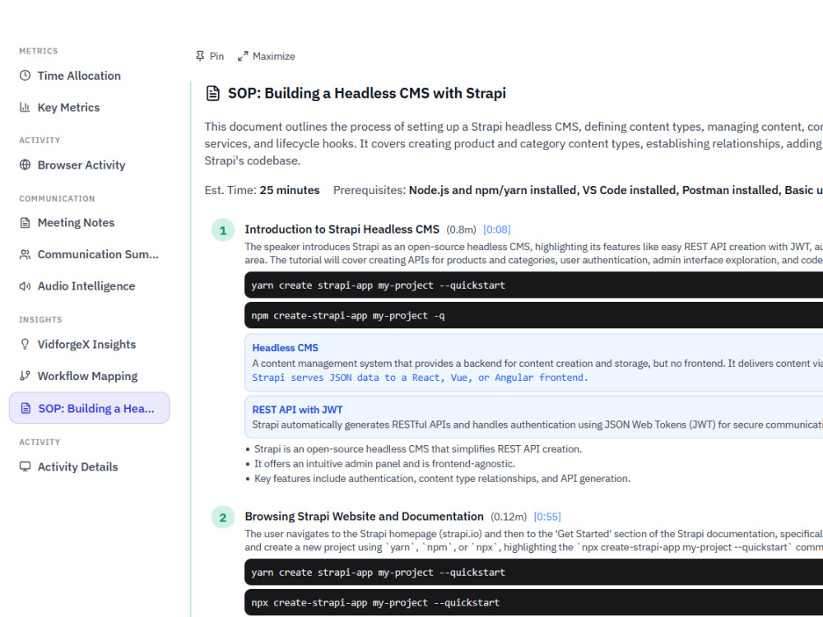Click the people icon beside Communication Summary
The image size is (823, 617).
point(25,254)
